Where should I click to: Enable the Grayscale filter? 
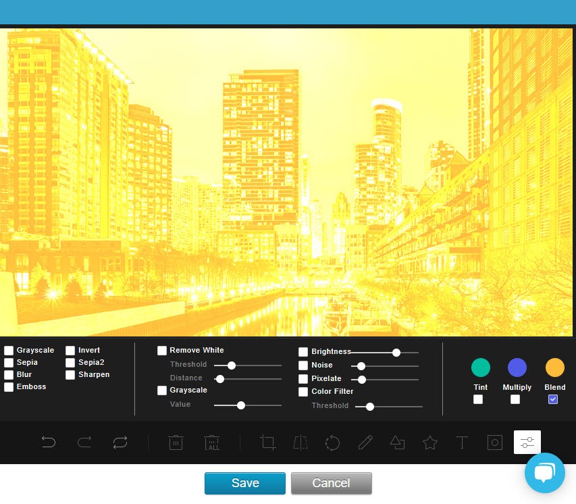pos(9,350)
